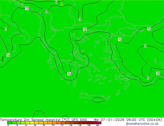Click the legend tick label '8'

[44, 125]
